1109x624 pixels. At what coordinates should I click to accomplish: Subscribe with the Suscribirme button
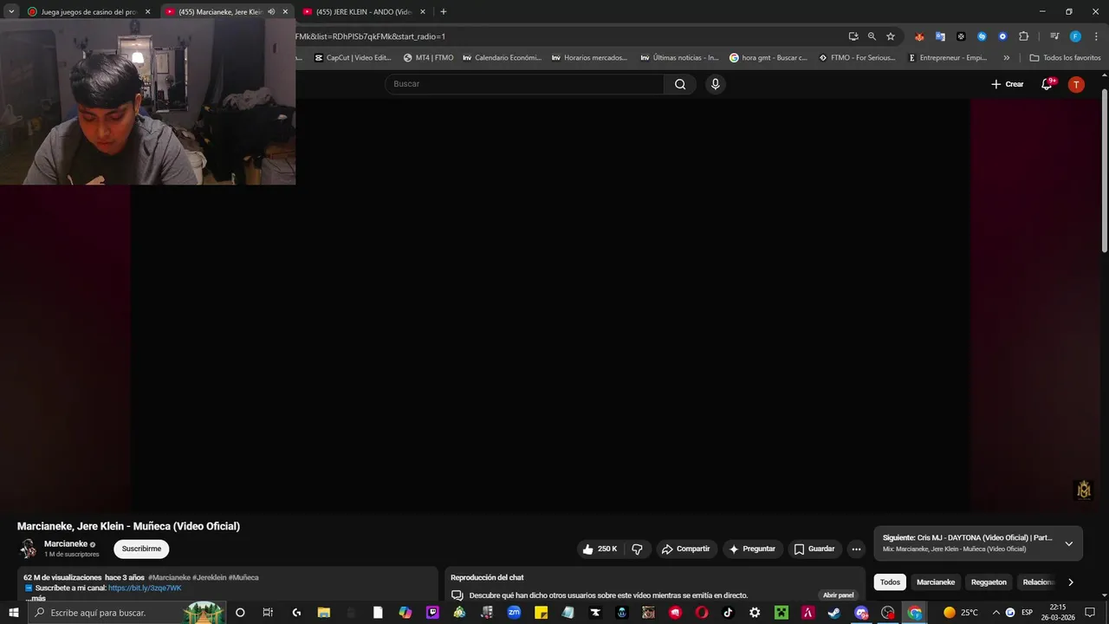click(x=141, y=549)
